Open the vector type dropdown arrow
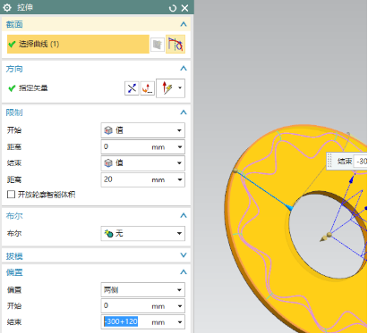Screen dimensions: 368x333 coord(180,88)
